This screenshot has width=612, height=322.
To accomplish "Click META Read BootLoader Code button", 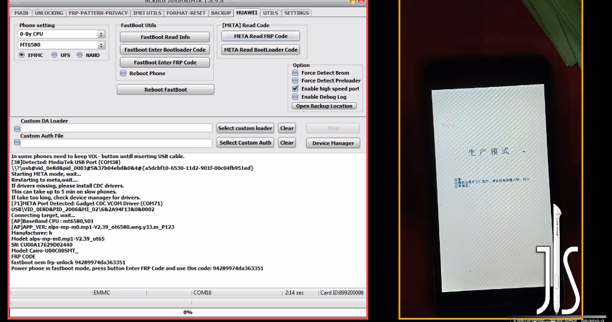I will point(261,49).
